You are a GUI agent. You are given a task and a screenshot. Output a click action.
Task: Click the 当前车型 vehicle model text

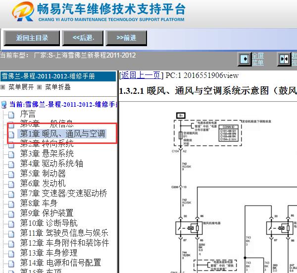[x=68, y=55]
